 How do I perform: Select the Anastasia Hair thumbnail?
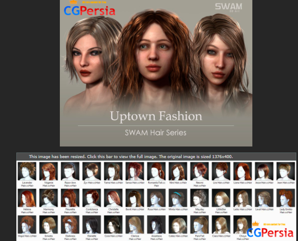156,225
